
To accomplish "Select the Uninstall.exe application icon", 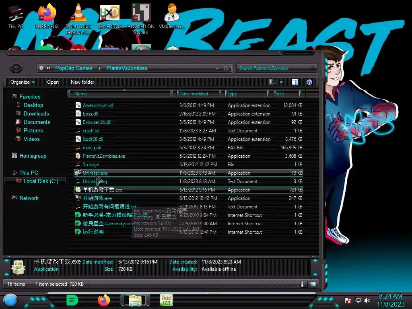I will coord(78,173).
